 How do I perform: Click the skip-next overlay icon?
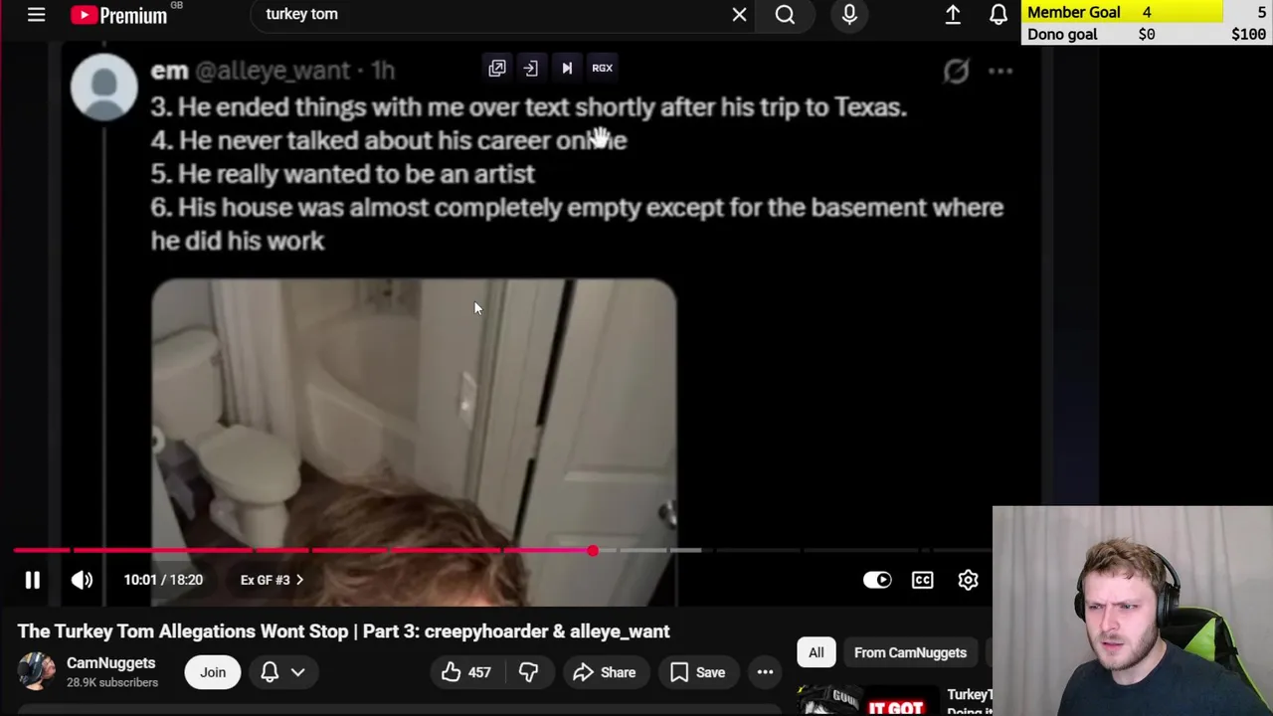[x=567, y=68]
